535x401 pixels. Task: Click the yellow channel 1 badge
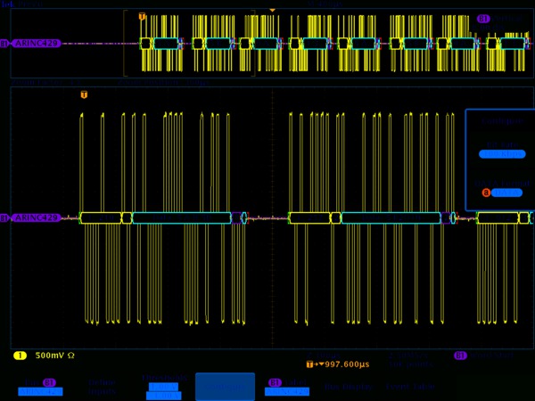coord(20,356)
